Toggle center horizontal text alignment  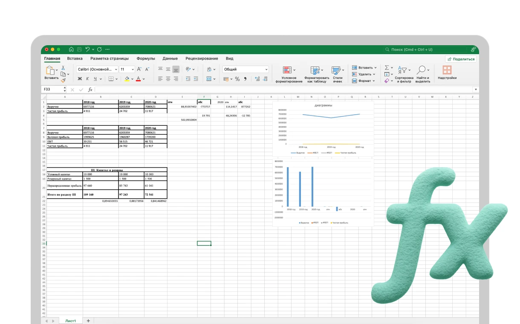[x=168, y=79]
